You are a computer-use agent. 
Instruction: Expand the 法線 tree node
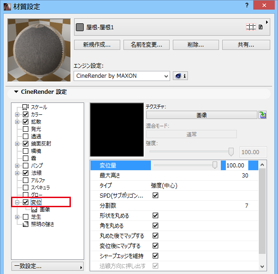(x=17, y=173)
